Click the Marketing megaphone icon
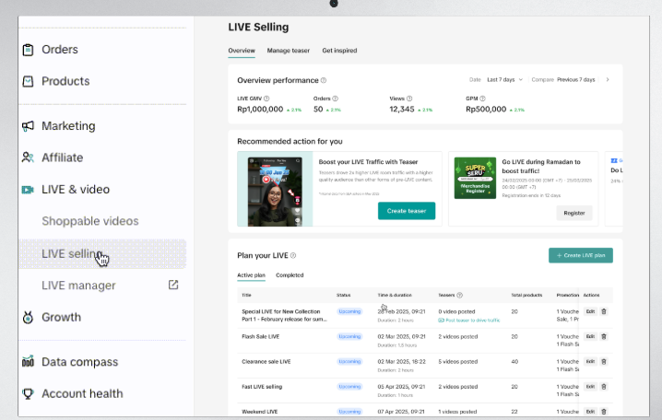The width and height of the screenshot is (662, 420). [x=28, y=126]
